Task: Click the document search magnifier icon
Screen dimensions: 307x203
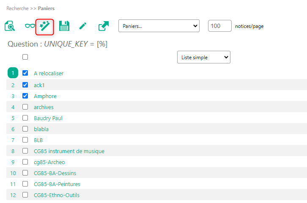Action: 10,26
